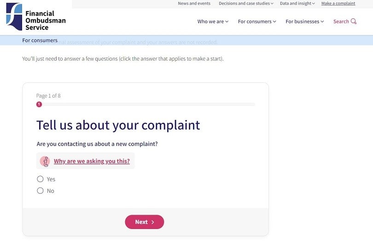Open News and events page

pos(194,4)
